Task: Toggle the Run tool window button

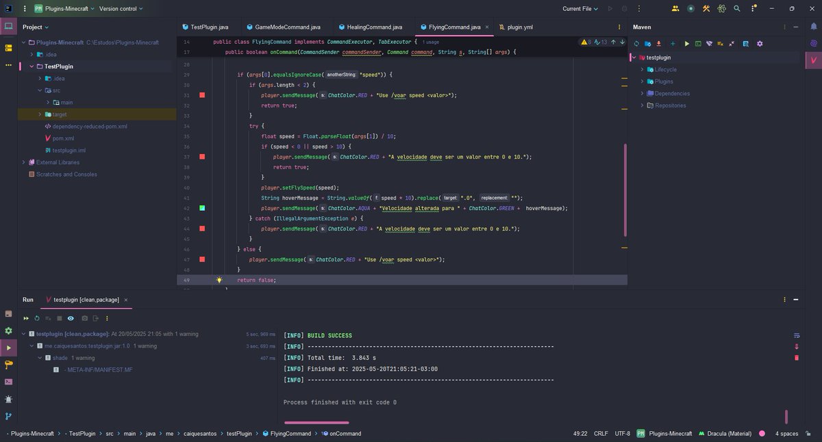Action: pyautogui.click(x=8, y=348)
